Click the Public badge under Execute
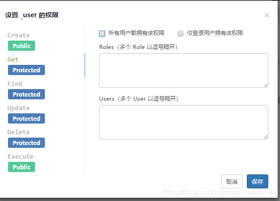 (22, 167)
